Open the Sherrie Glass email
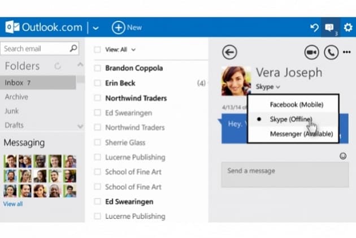Image resolution: width=356 pixels, height=238 pixels. point(125,142)
